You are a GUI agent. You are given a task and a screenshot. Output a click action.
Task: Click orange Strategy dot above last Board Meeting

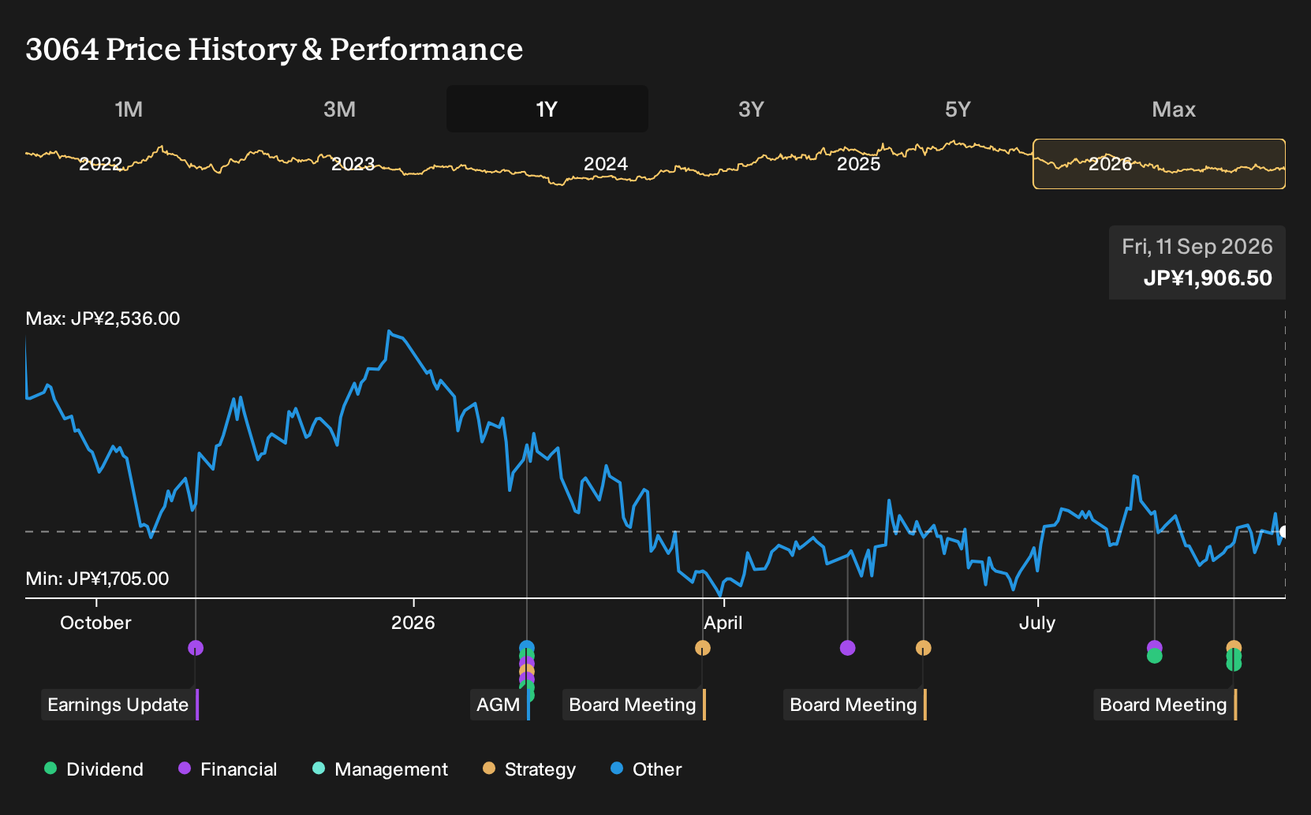(1234, 647)
